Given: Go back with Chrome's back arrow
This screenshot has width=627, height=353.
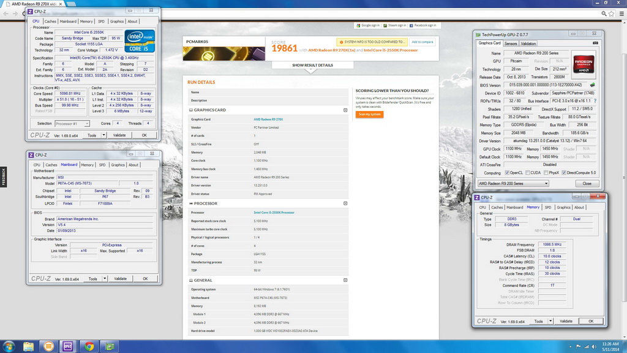Looking at the screenshot, I should pyautogui.click(x=6, y=13).
